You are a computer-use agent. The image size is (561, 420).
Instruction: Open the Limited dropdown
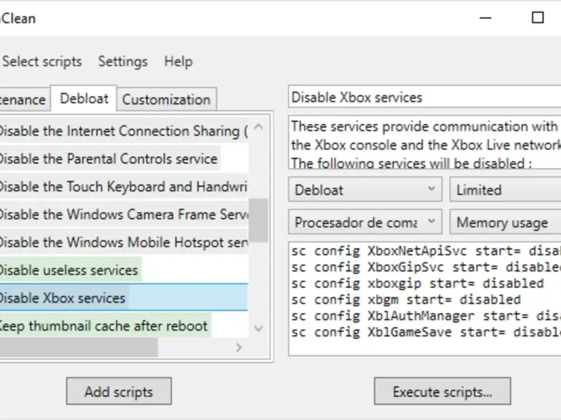[x=505, y=190]
